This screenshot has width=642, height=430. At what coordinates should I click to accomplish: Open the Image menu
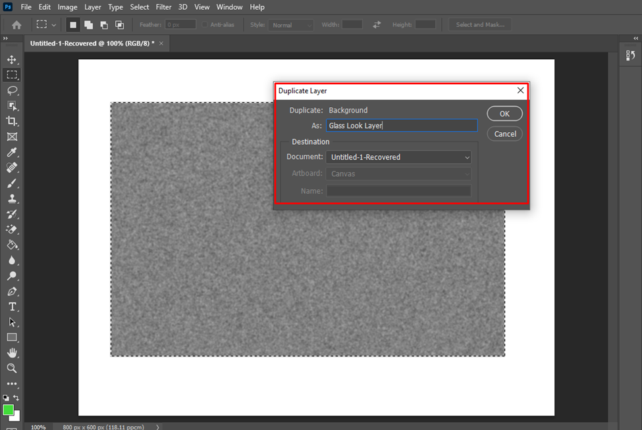pos(67,7)
